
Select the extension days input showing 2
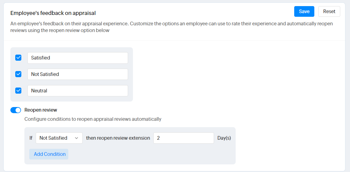184,138
